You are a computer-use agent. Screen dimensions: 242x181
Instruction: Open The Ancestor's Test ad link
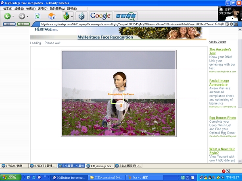pyautogui.click(x=220, y=51)
